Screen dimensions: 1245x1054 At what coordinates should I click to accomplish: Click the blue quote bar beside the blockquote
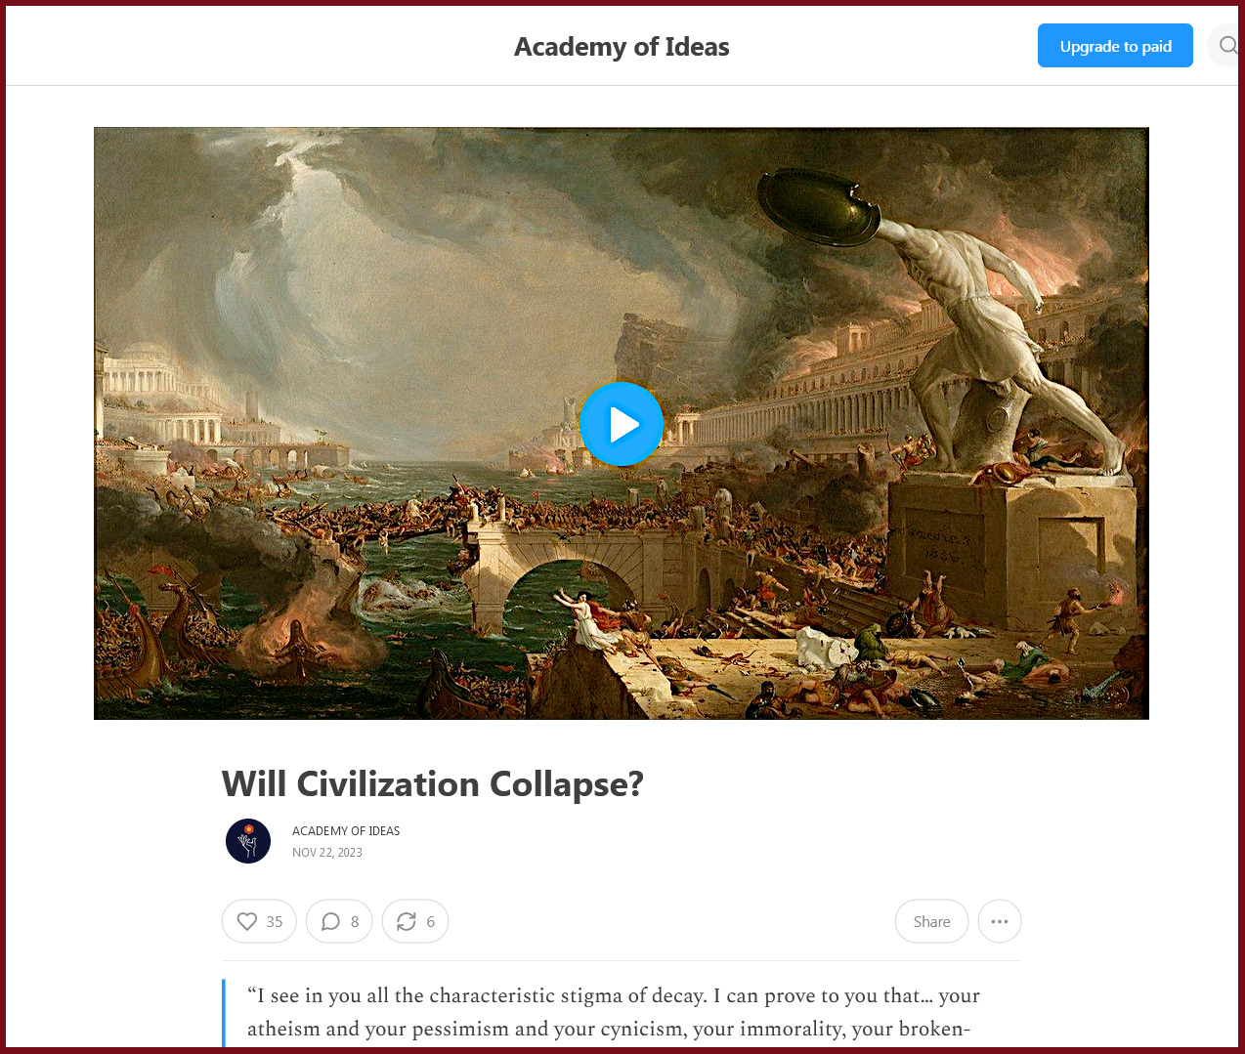[224, 1013]
